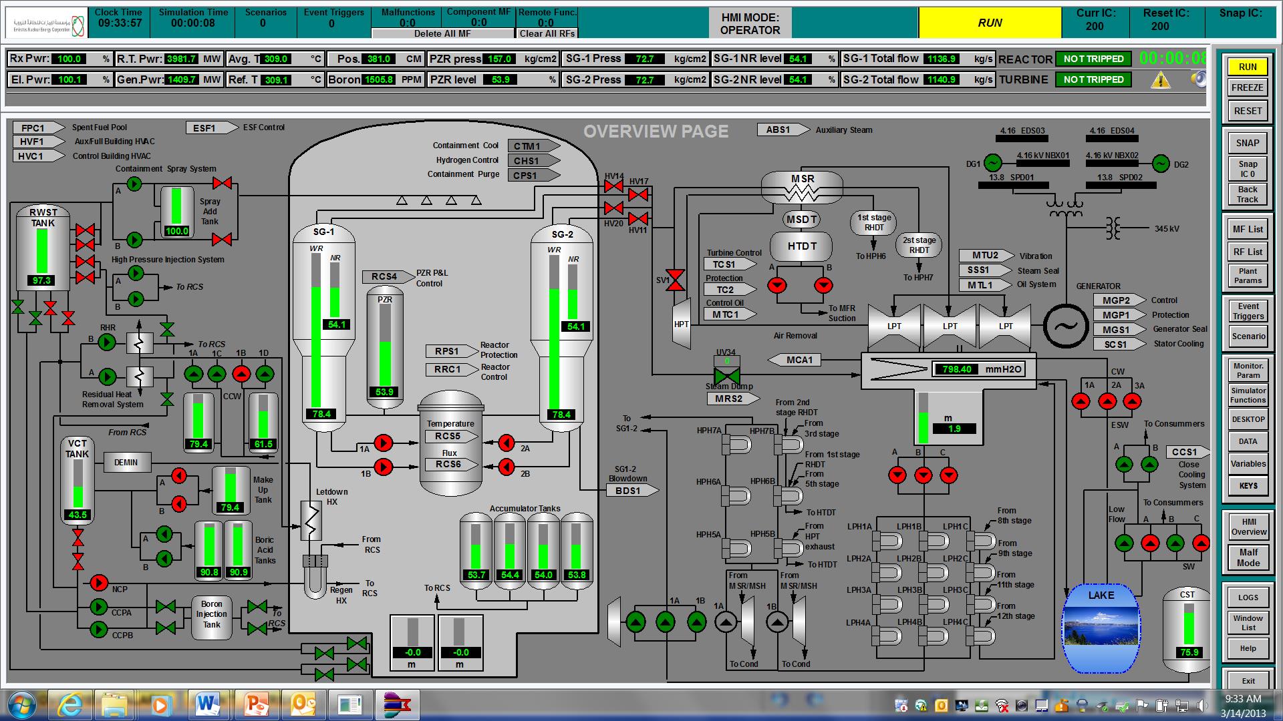The height and width of the screenshot is (721, 1283).
Task: Click the CCPA charging pump icon
Action: coord(99,607)
